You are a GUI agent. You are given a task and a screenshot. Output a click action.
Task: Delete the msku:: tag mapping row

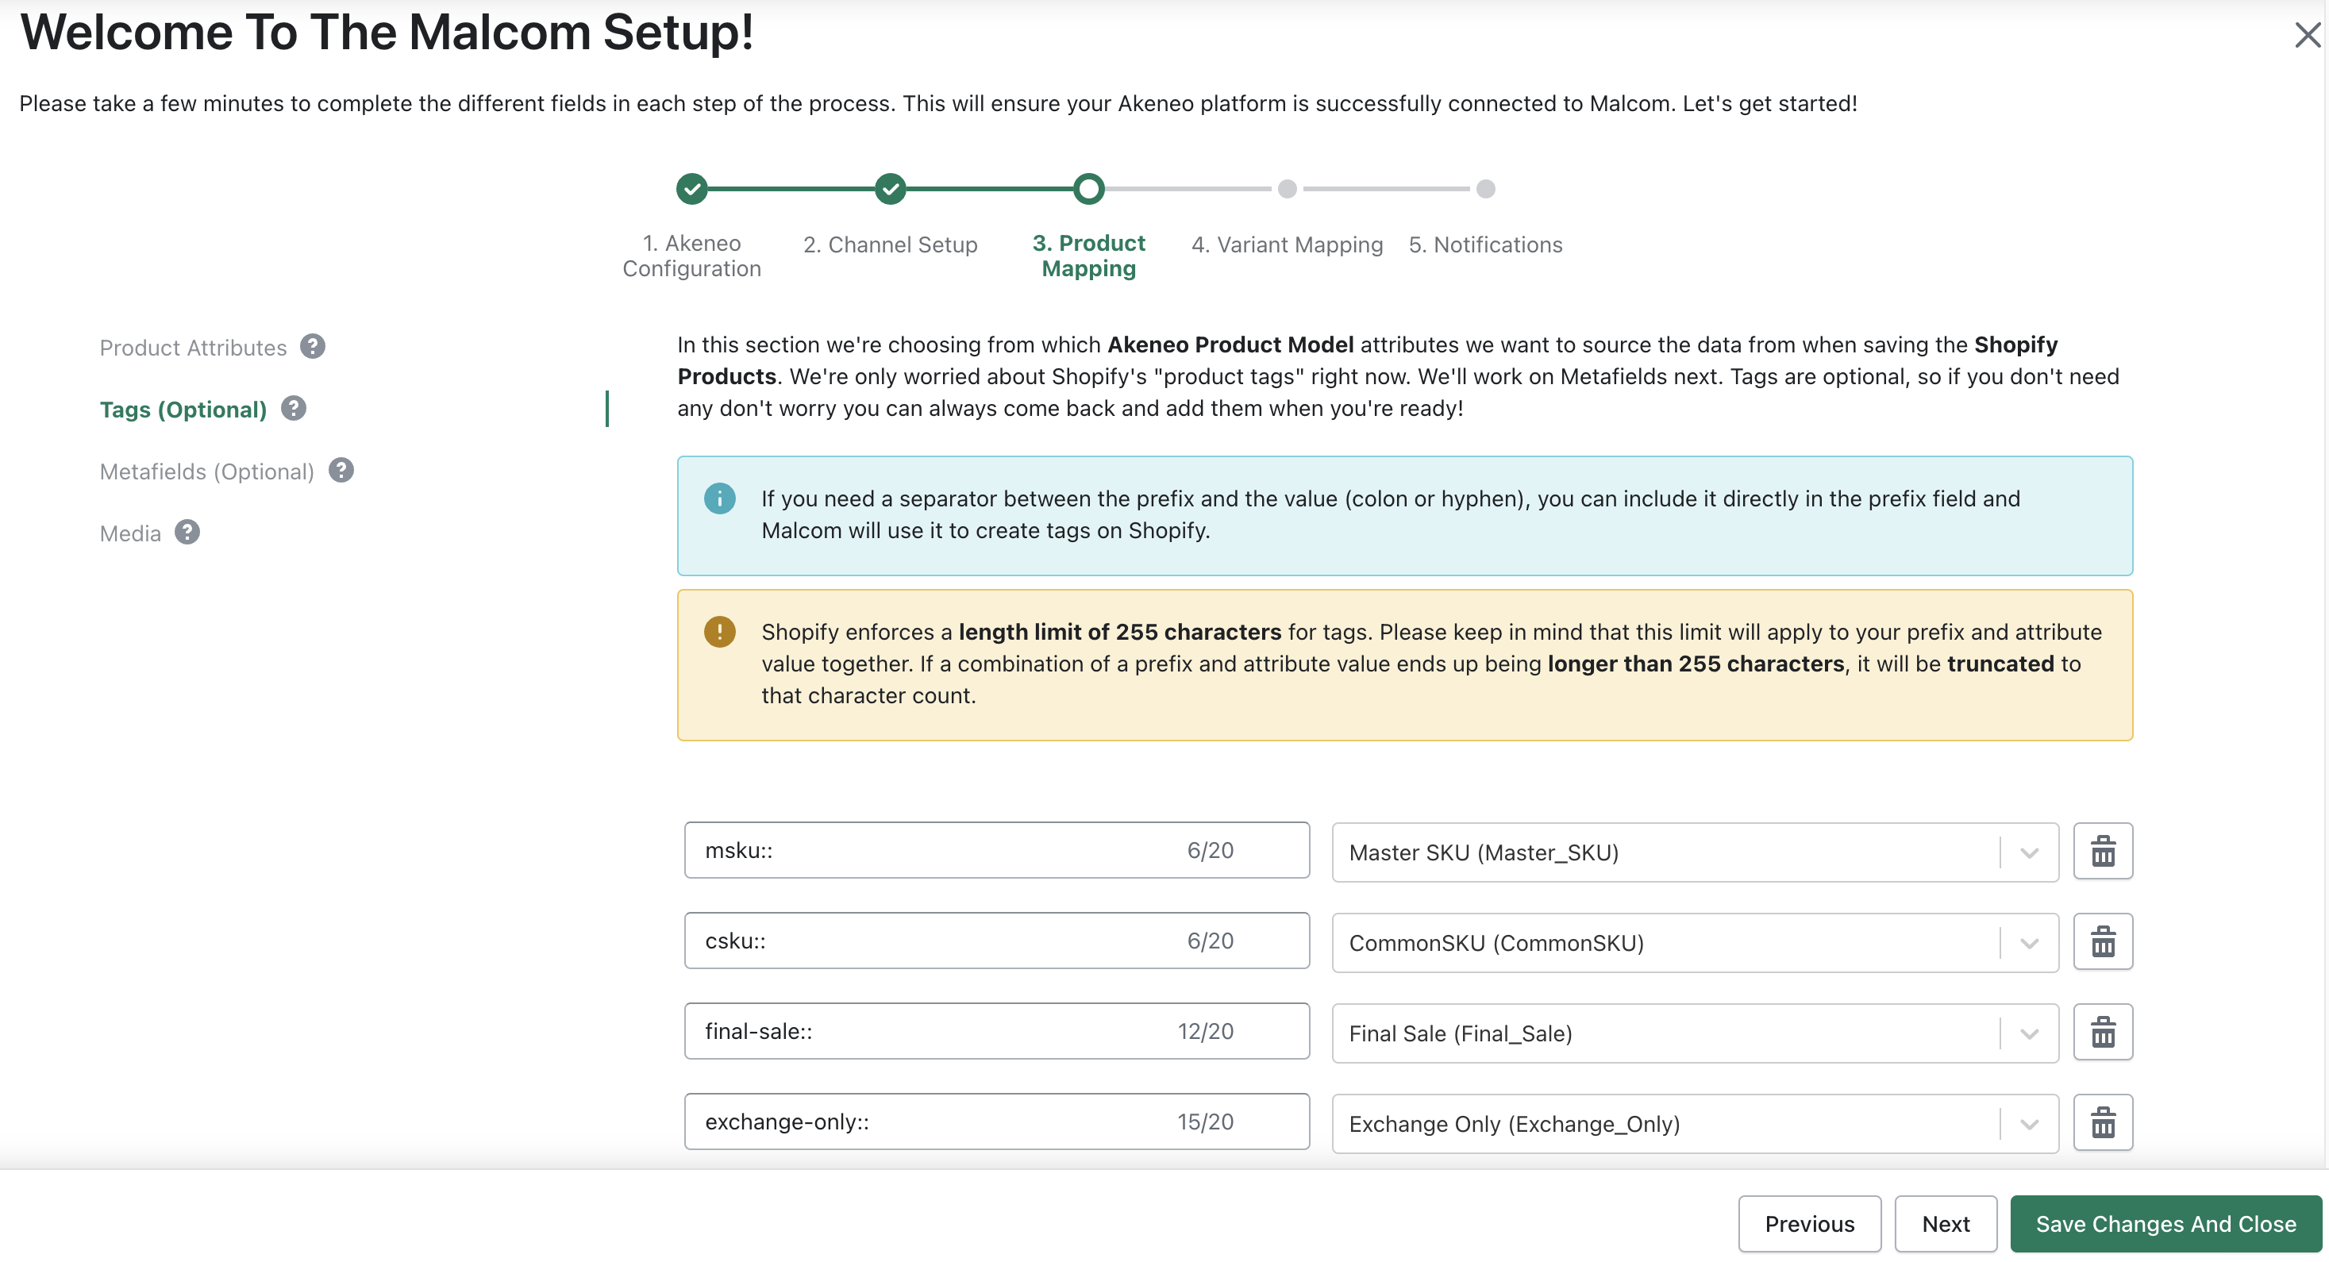[2103, 851]
